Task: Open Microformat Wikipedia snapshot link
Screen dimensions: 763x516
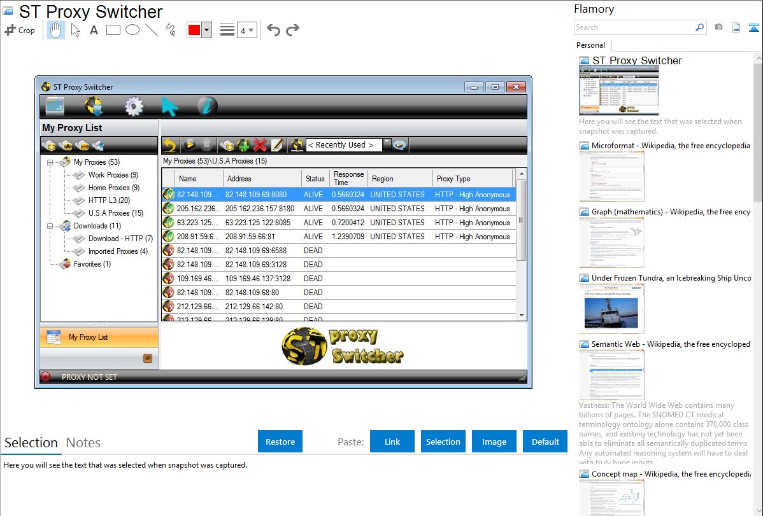Action: [671, 146]
